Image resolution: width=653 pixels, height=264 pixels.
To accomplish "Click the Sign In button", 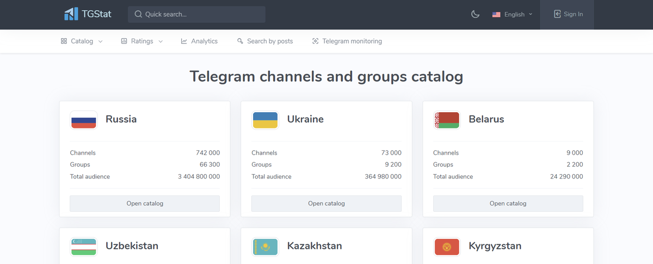I will [567, 14].
